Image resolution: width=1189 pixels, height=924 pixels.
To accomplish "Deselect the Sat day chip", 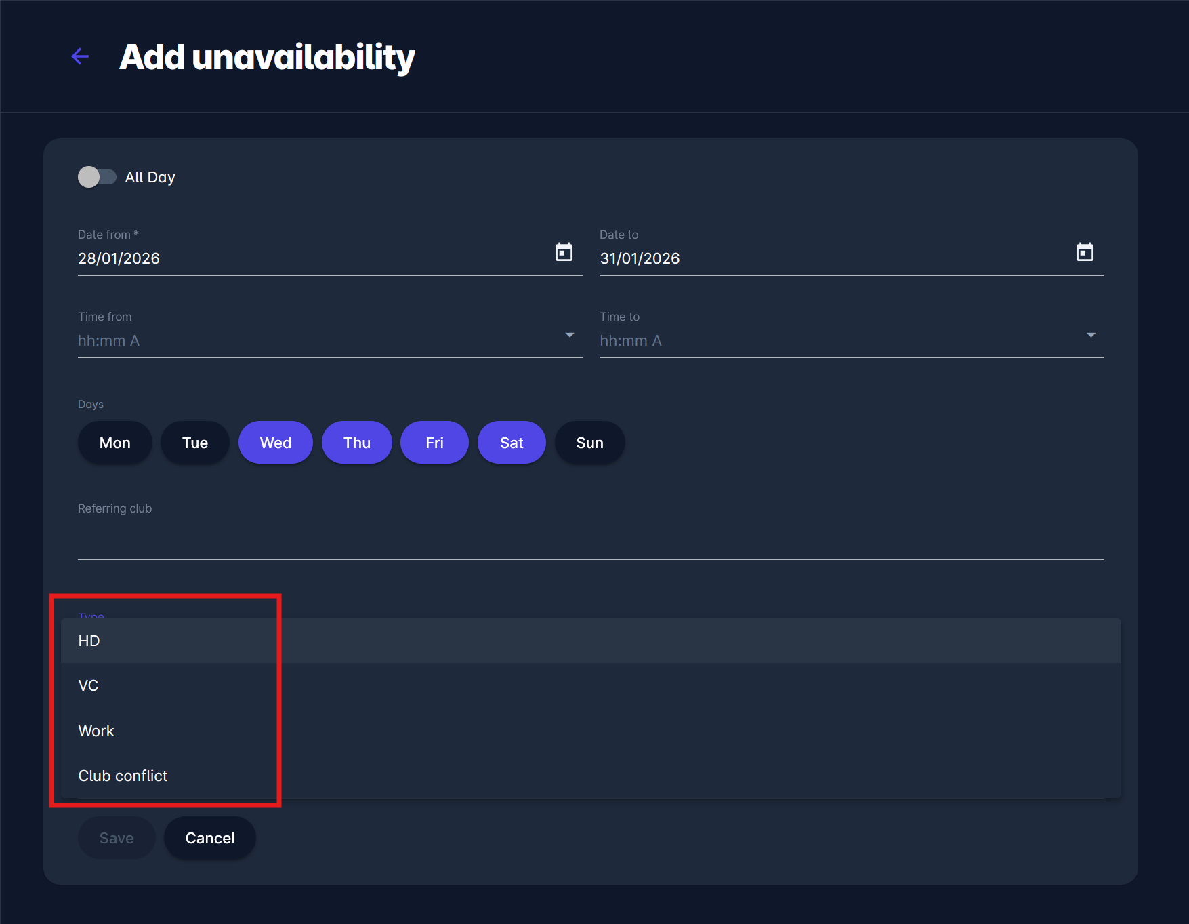I will click(512, 443).
